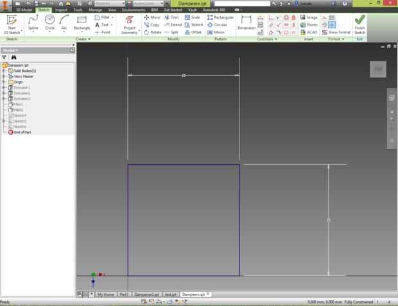Select the Rotate tool
The height and width of the screenshot is (306, 398).
153,32
